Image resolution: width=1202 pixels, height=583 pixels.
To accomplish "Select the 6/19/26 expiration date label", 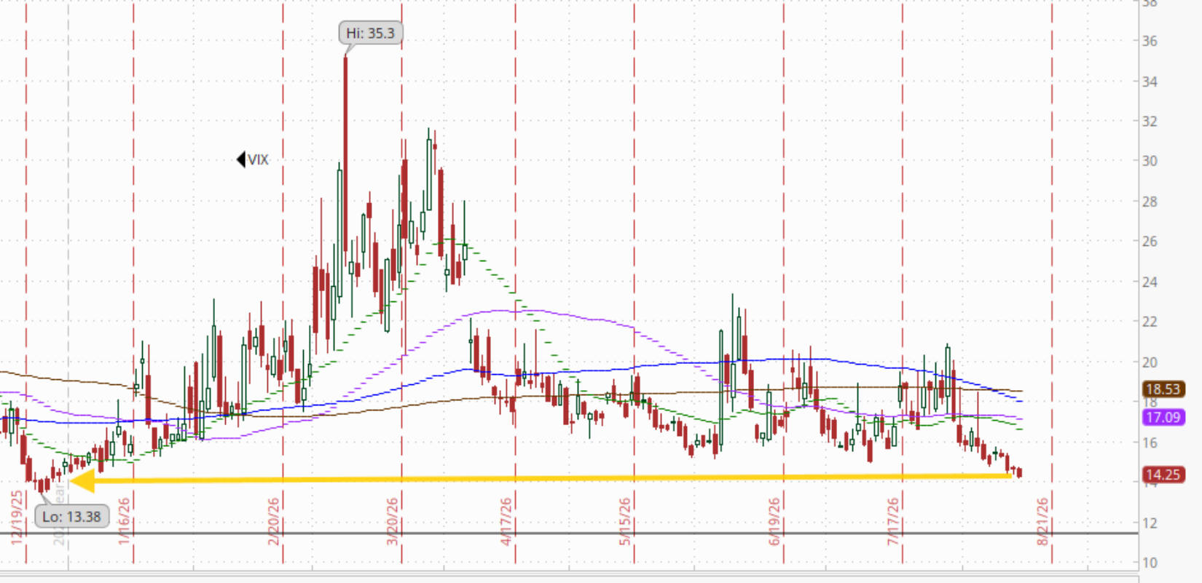I will click(x=774, y=520).
